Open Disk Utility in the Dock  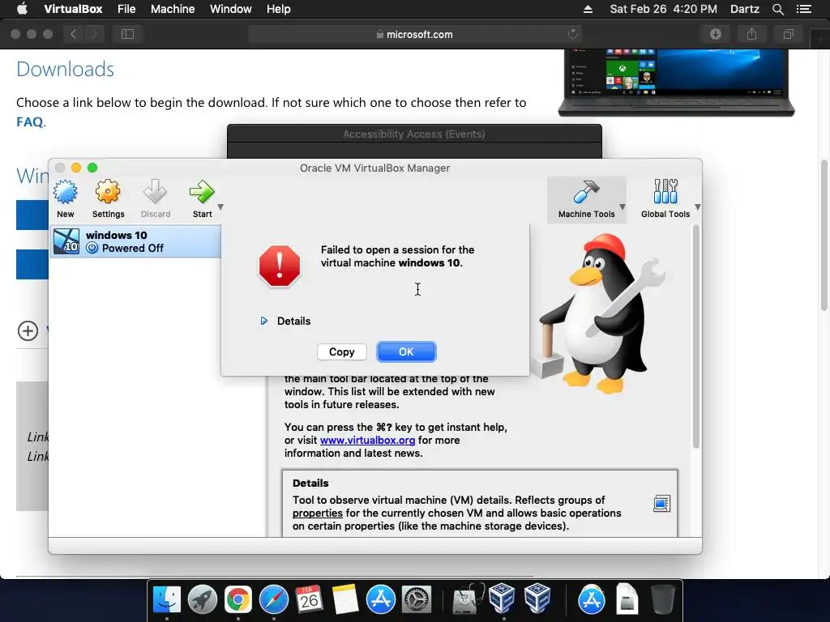pos(468,600)
